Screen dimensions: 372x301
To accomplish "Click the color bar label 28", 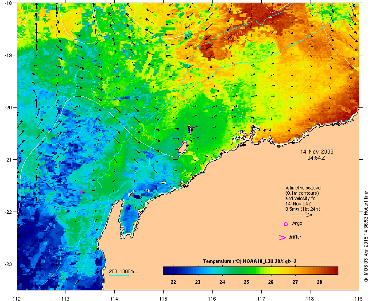I will (x=319, y=282).
